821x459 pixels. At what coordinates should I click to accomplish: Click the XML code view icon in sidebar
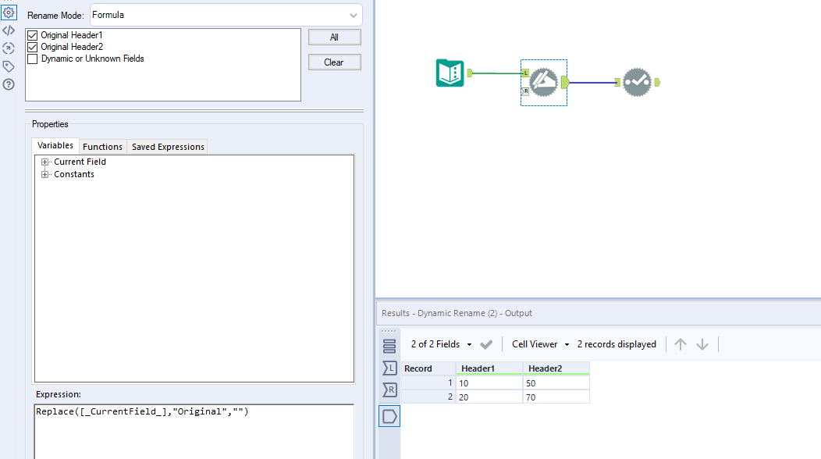coord(9,30)
